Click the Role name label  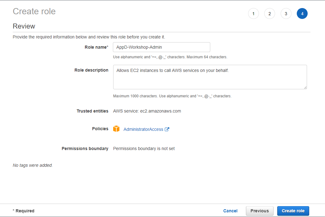click(x=96, y=47)
